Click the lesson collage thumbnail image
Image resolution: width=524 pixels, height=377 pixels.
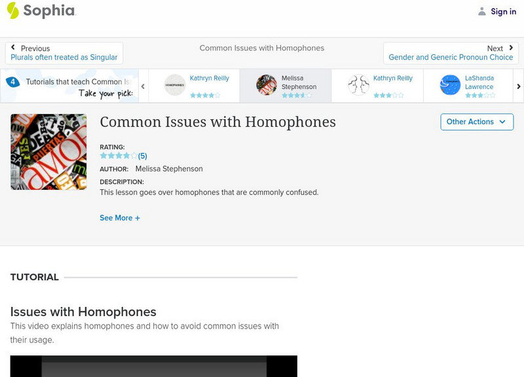48,152
